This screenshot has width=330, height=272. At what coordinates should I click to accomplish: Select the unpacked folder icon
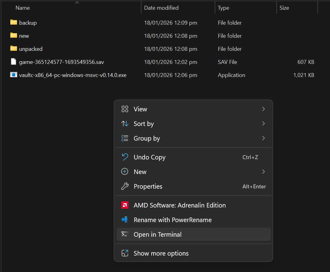point(13,49)
